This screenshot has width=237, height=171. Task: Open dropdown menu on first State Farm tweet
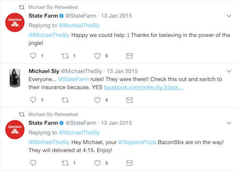tap(229, 16)
